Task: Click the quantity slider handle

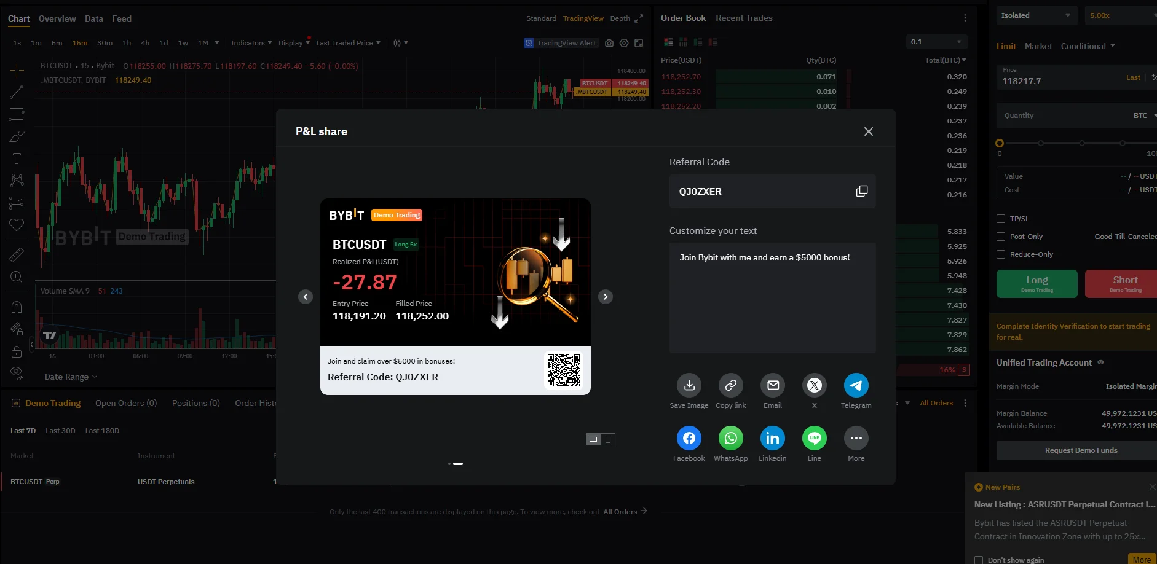Action: tap(1000, 143)
